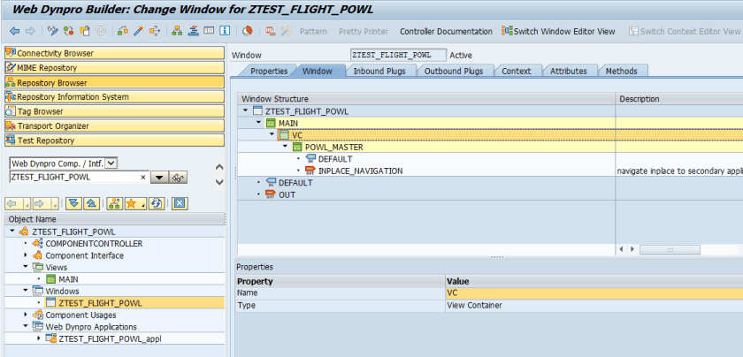
Task: Click the Where-Used hierarchy icon in toolbar
Action: pyautogui.click(x=177, y=31)
